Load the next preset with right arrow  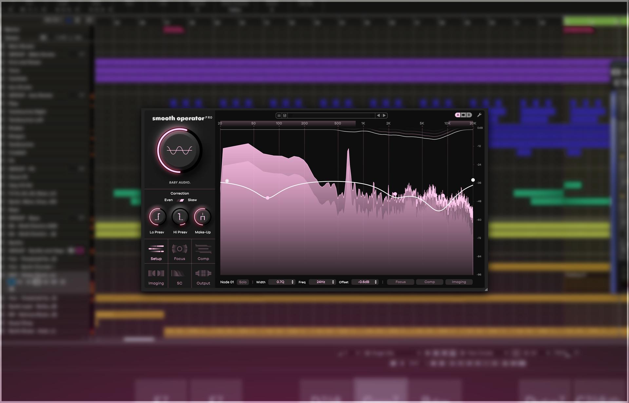[384, 115]
